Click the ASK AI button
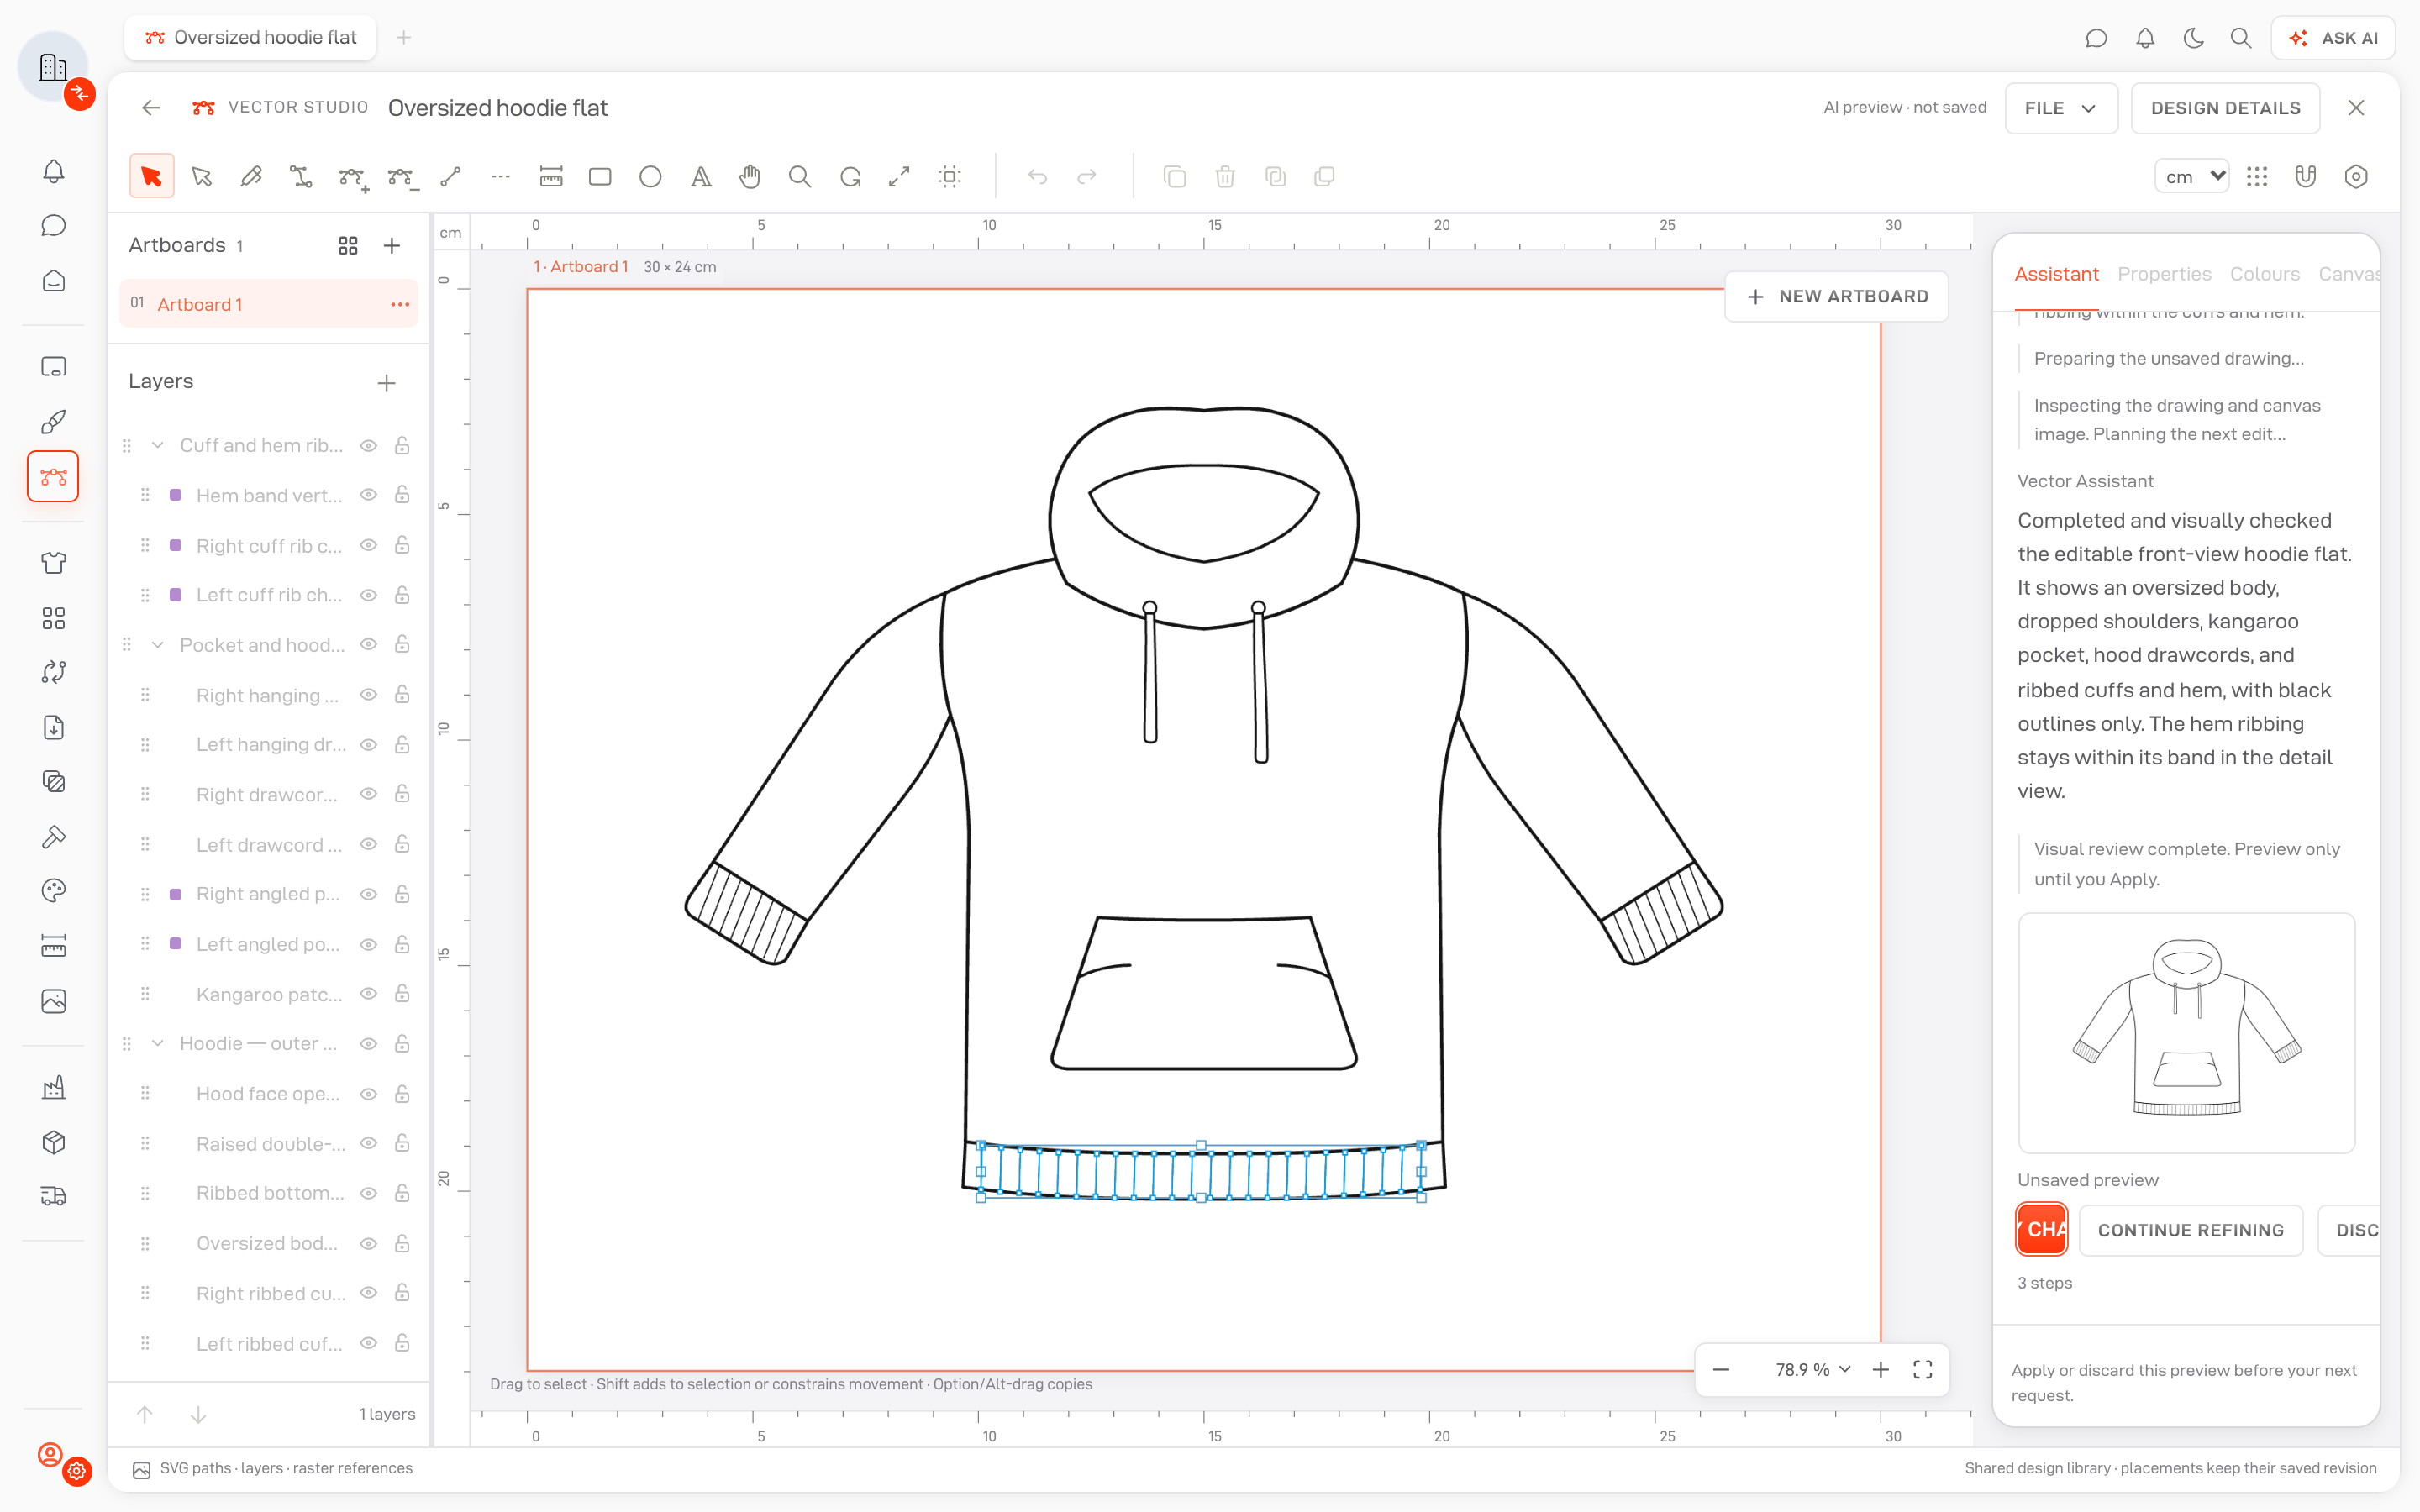This screenshot has height=1512, width=2420. (2333, 38)
